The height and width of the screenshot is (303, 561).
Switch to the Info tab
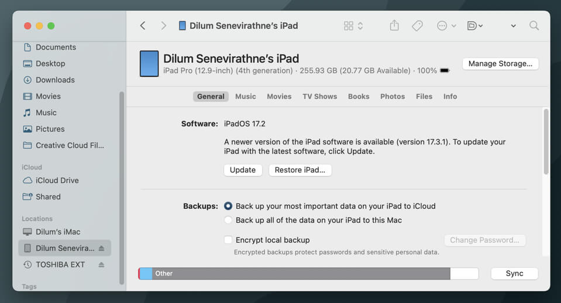tap(450, 97)
